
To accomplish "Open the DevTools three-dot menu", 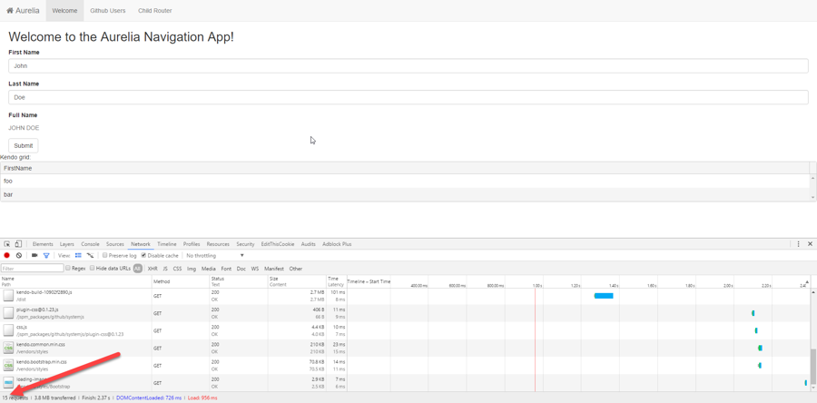I will coord(799,244).
